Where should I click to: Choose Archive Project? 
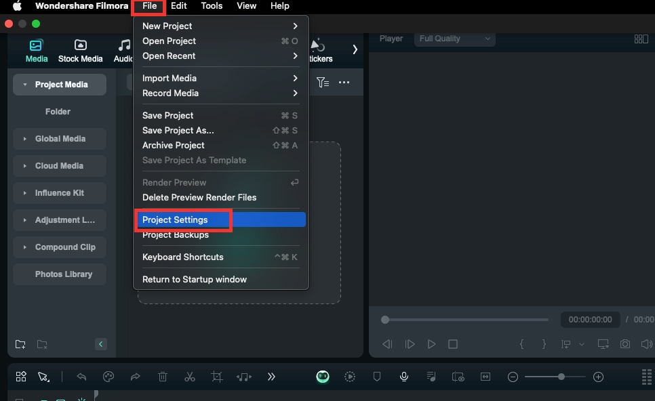click(220, 145)
